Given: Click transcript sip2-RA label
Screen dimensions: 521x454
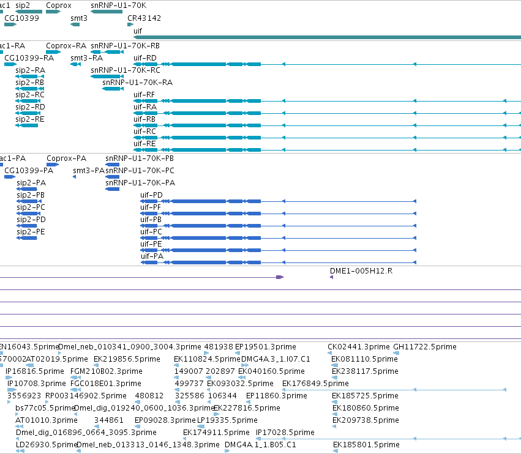Looking at the screenshot, I should (x=31, y=70).
